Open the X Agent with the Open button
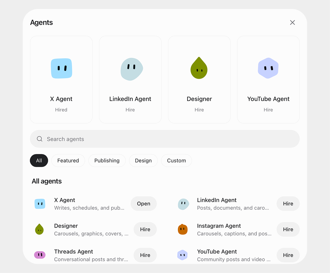 pos(143,204)
